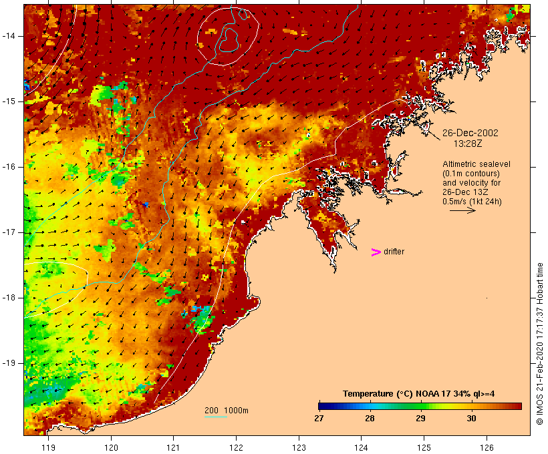
Task: Click the '200 1000m' depth contour label
Action: (x=227, y=411)
